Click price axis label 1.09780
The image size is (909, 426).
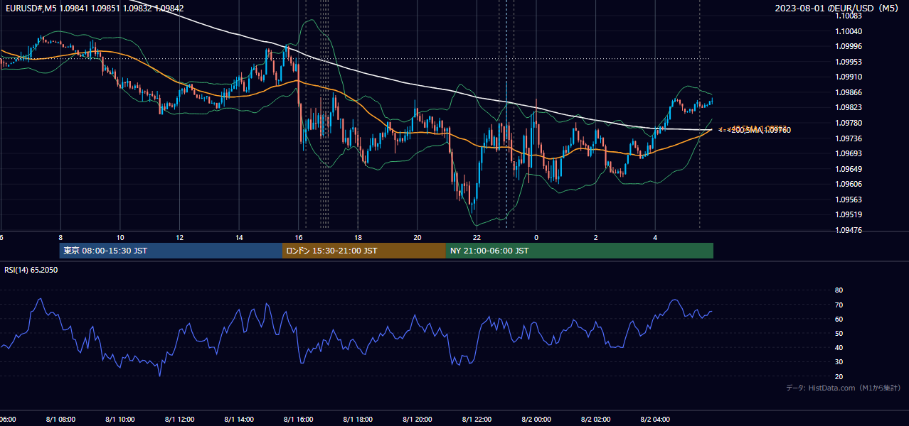pos(849,123)
